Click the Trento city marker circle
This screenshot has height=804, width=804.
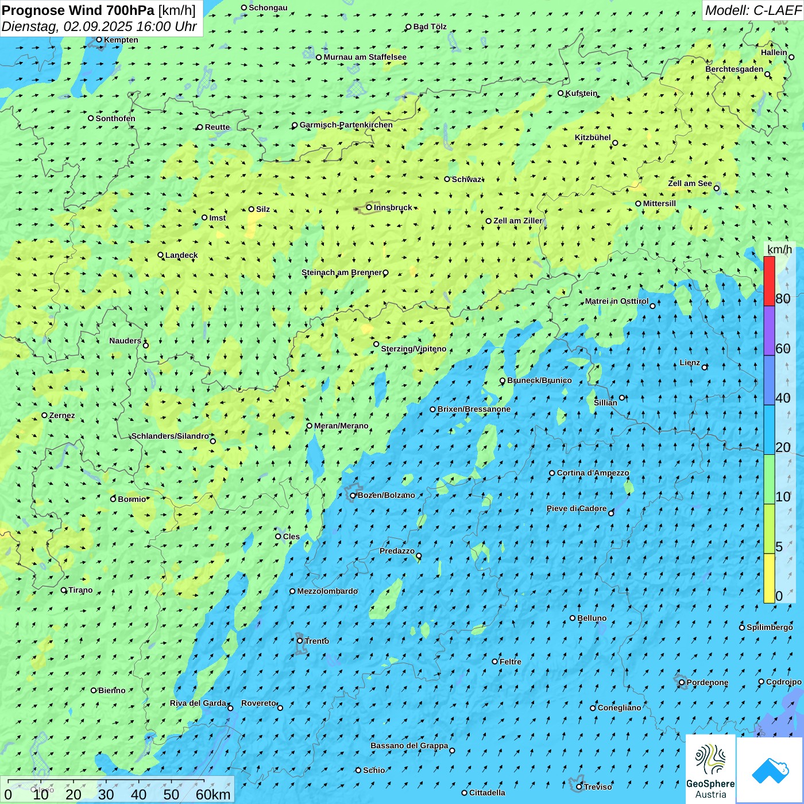coord(300,641)
